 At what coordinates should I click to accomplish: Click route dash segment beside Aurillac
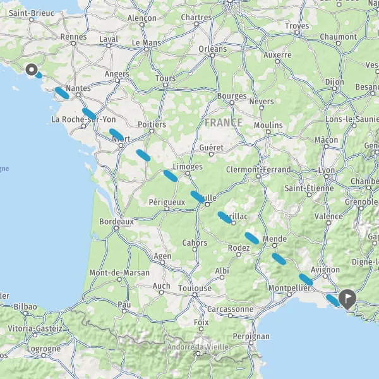click(x=225, y=217)
